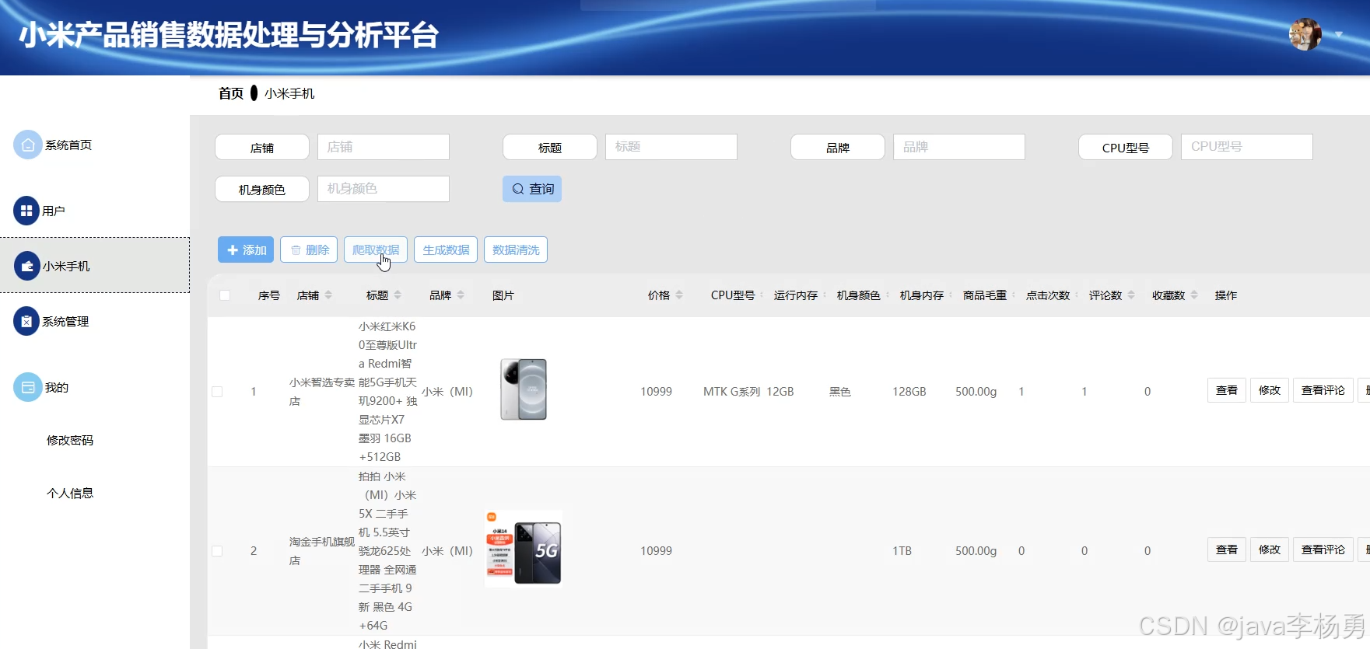The image size is (1370, 649).
Task: Toggle the select-all checkbox in table header
Action: coord(225,295)
